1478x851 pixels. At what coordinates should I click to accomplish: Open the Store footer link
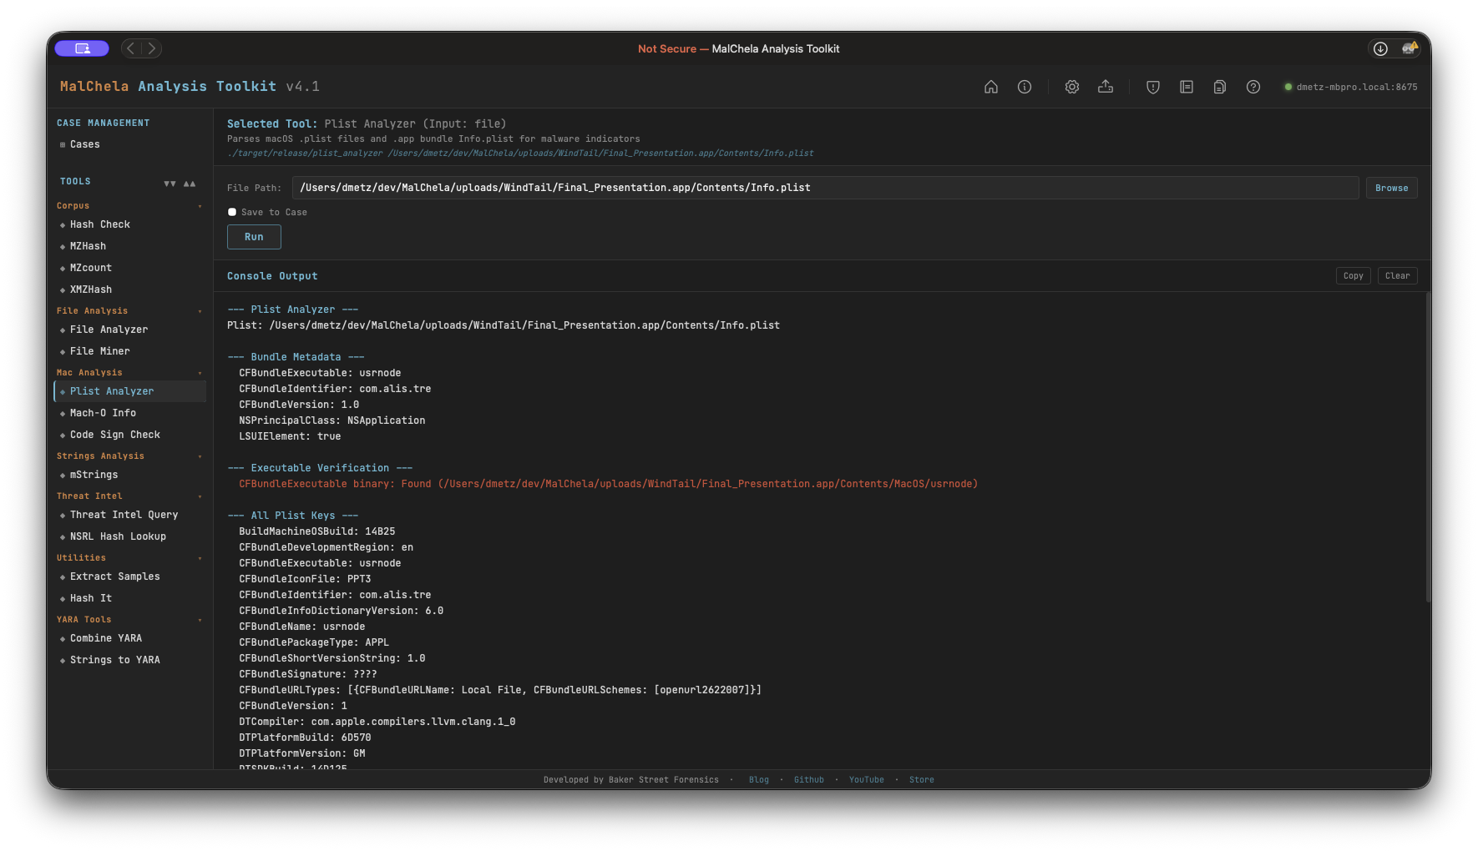(922, 780)
